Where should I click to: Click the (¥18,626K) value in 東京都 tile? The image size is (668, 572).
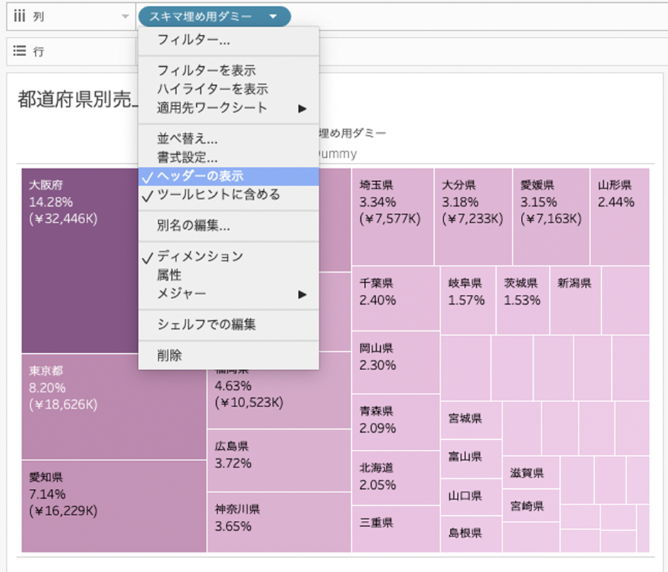(63, 404)
